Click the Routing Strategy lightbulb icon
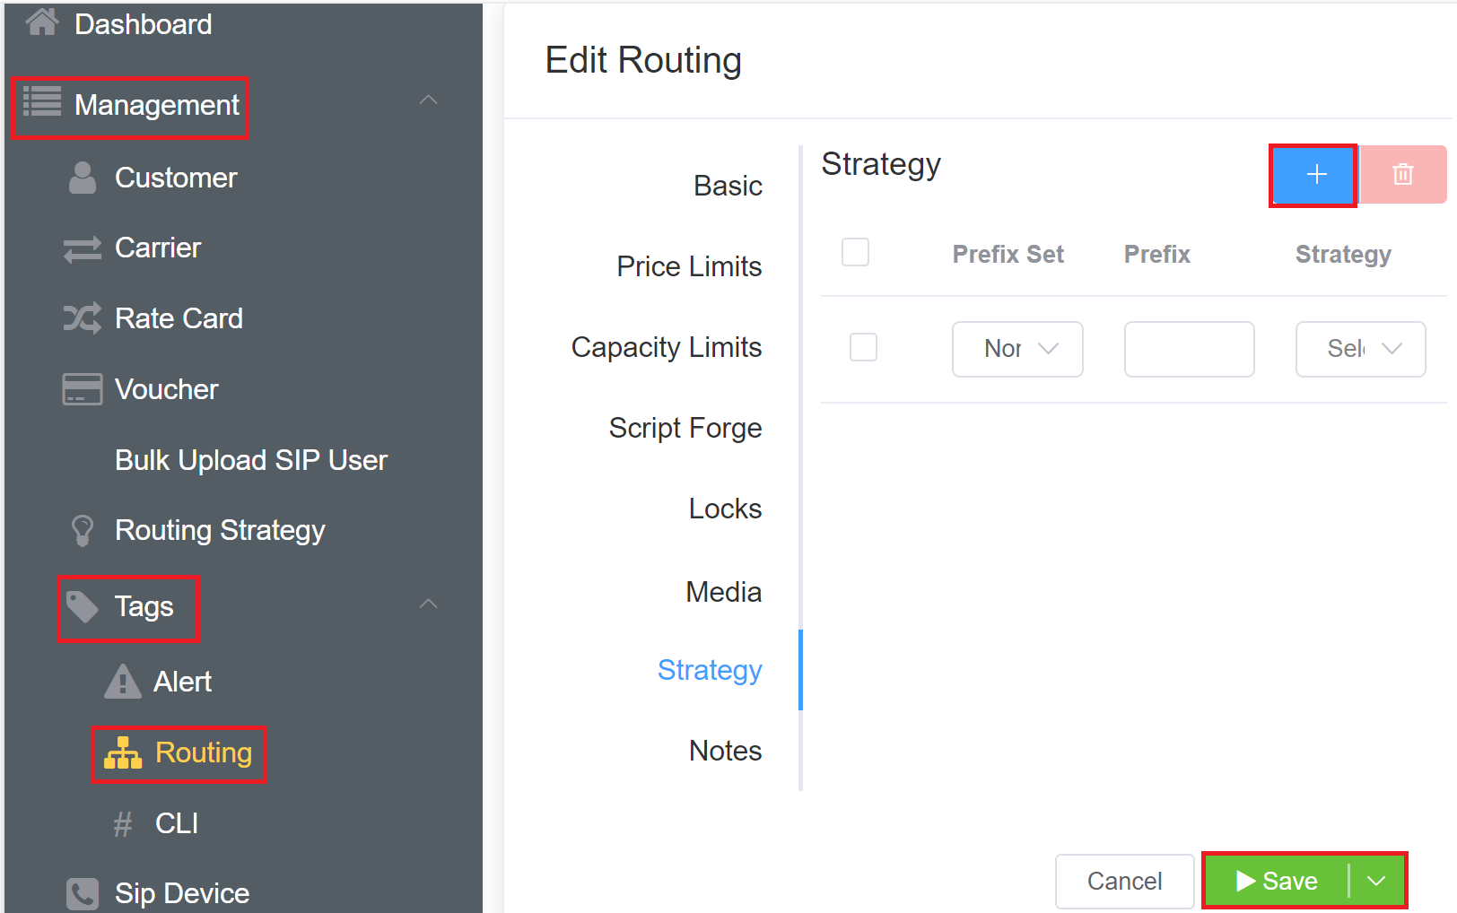 [83, 530]
